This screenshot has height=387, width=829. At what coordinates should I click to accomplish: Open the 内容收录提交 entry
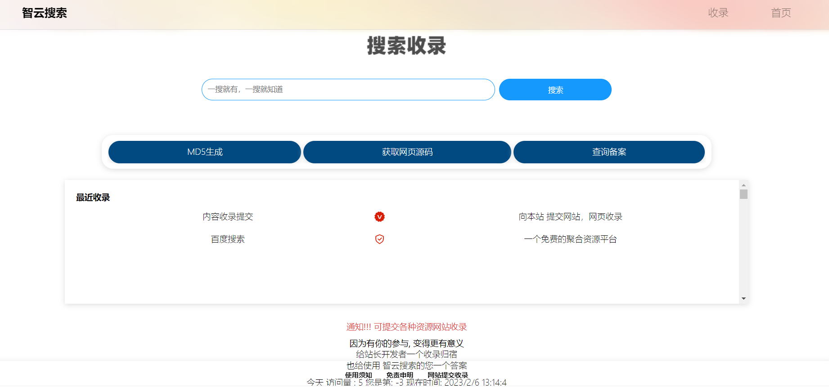[x=228, y=217]
